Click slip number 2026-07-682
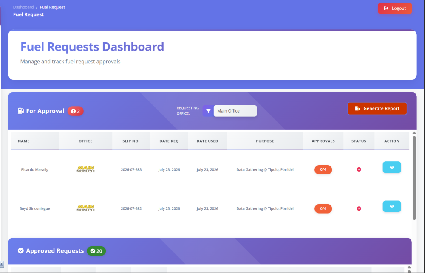Image resolution: width=425 pixels, height=273 pixels. 131,209
